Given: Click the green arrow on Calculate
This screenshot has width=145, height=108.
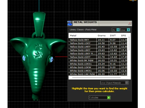Looking at the screenshot, I should (109, 97).
